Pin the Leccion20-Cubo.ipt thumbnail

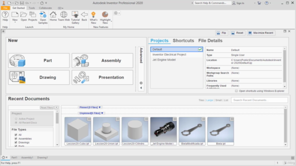pos(89,119)
